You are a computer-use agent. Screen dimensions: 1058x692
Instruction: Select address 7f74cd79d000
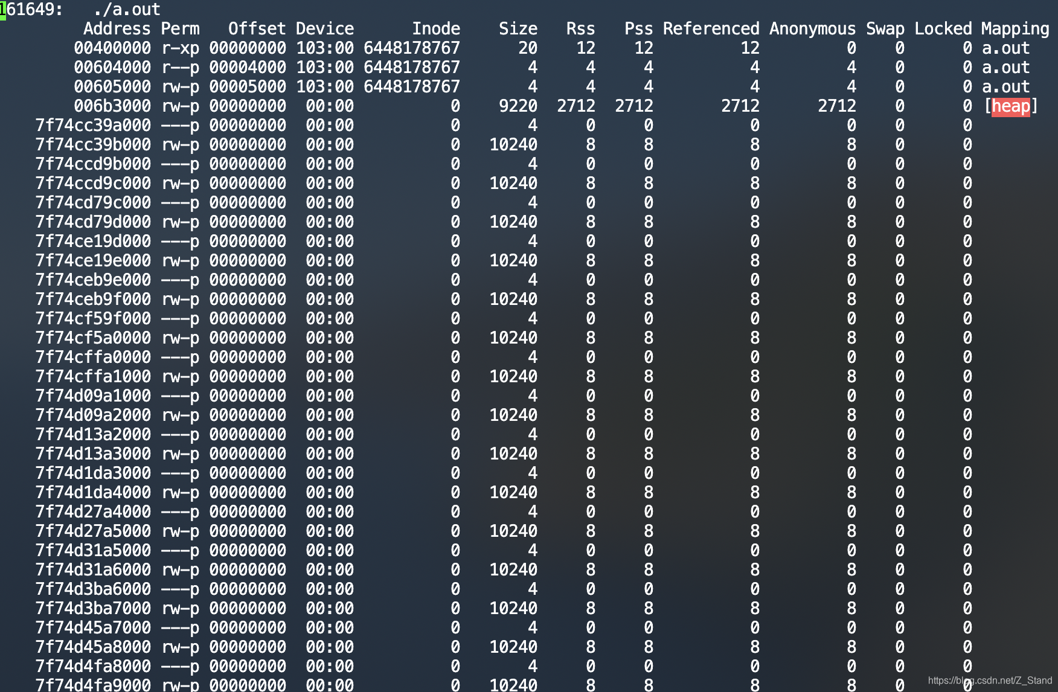point(93,222)
